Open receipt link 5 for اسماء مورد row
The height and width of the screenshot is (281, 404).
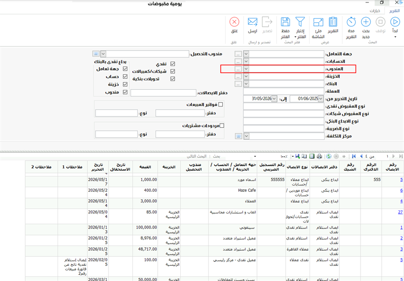pos(401,180)
